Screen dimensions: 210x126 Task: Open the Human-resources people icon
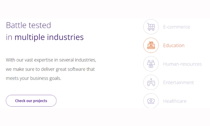point(151,64)
